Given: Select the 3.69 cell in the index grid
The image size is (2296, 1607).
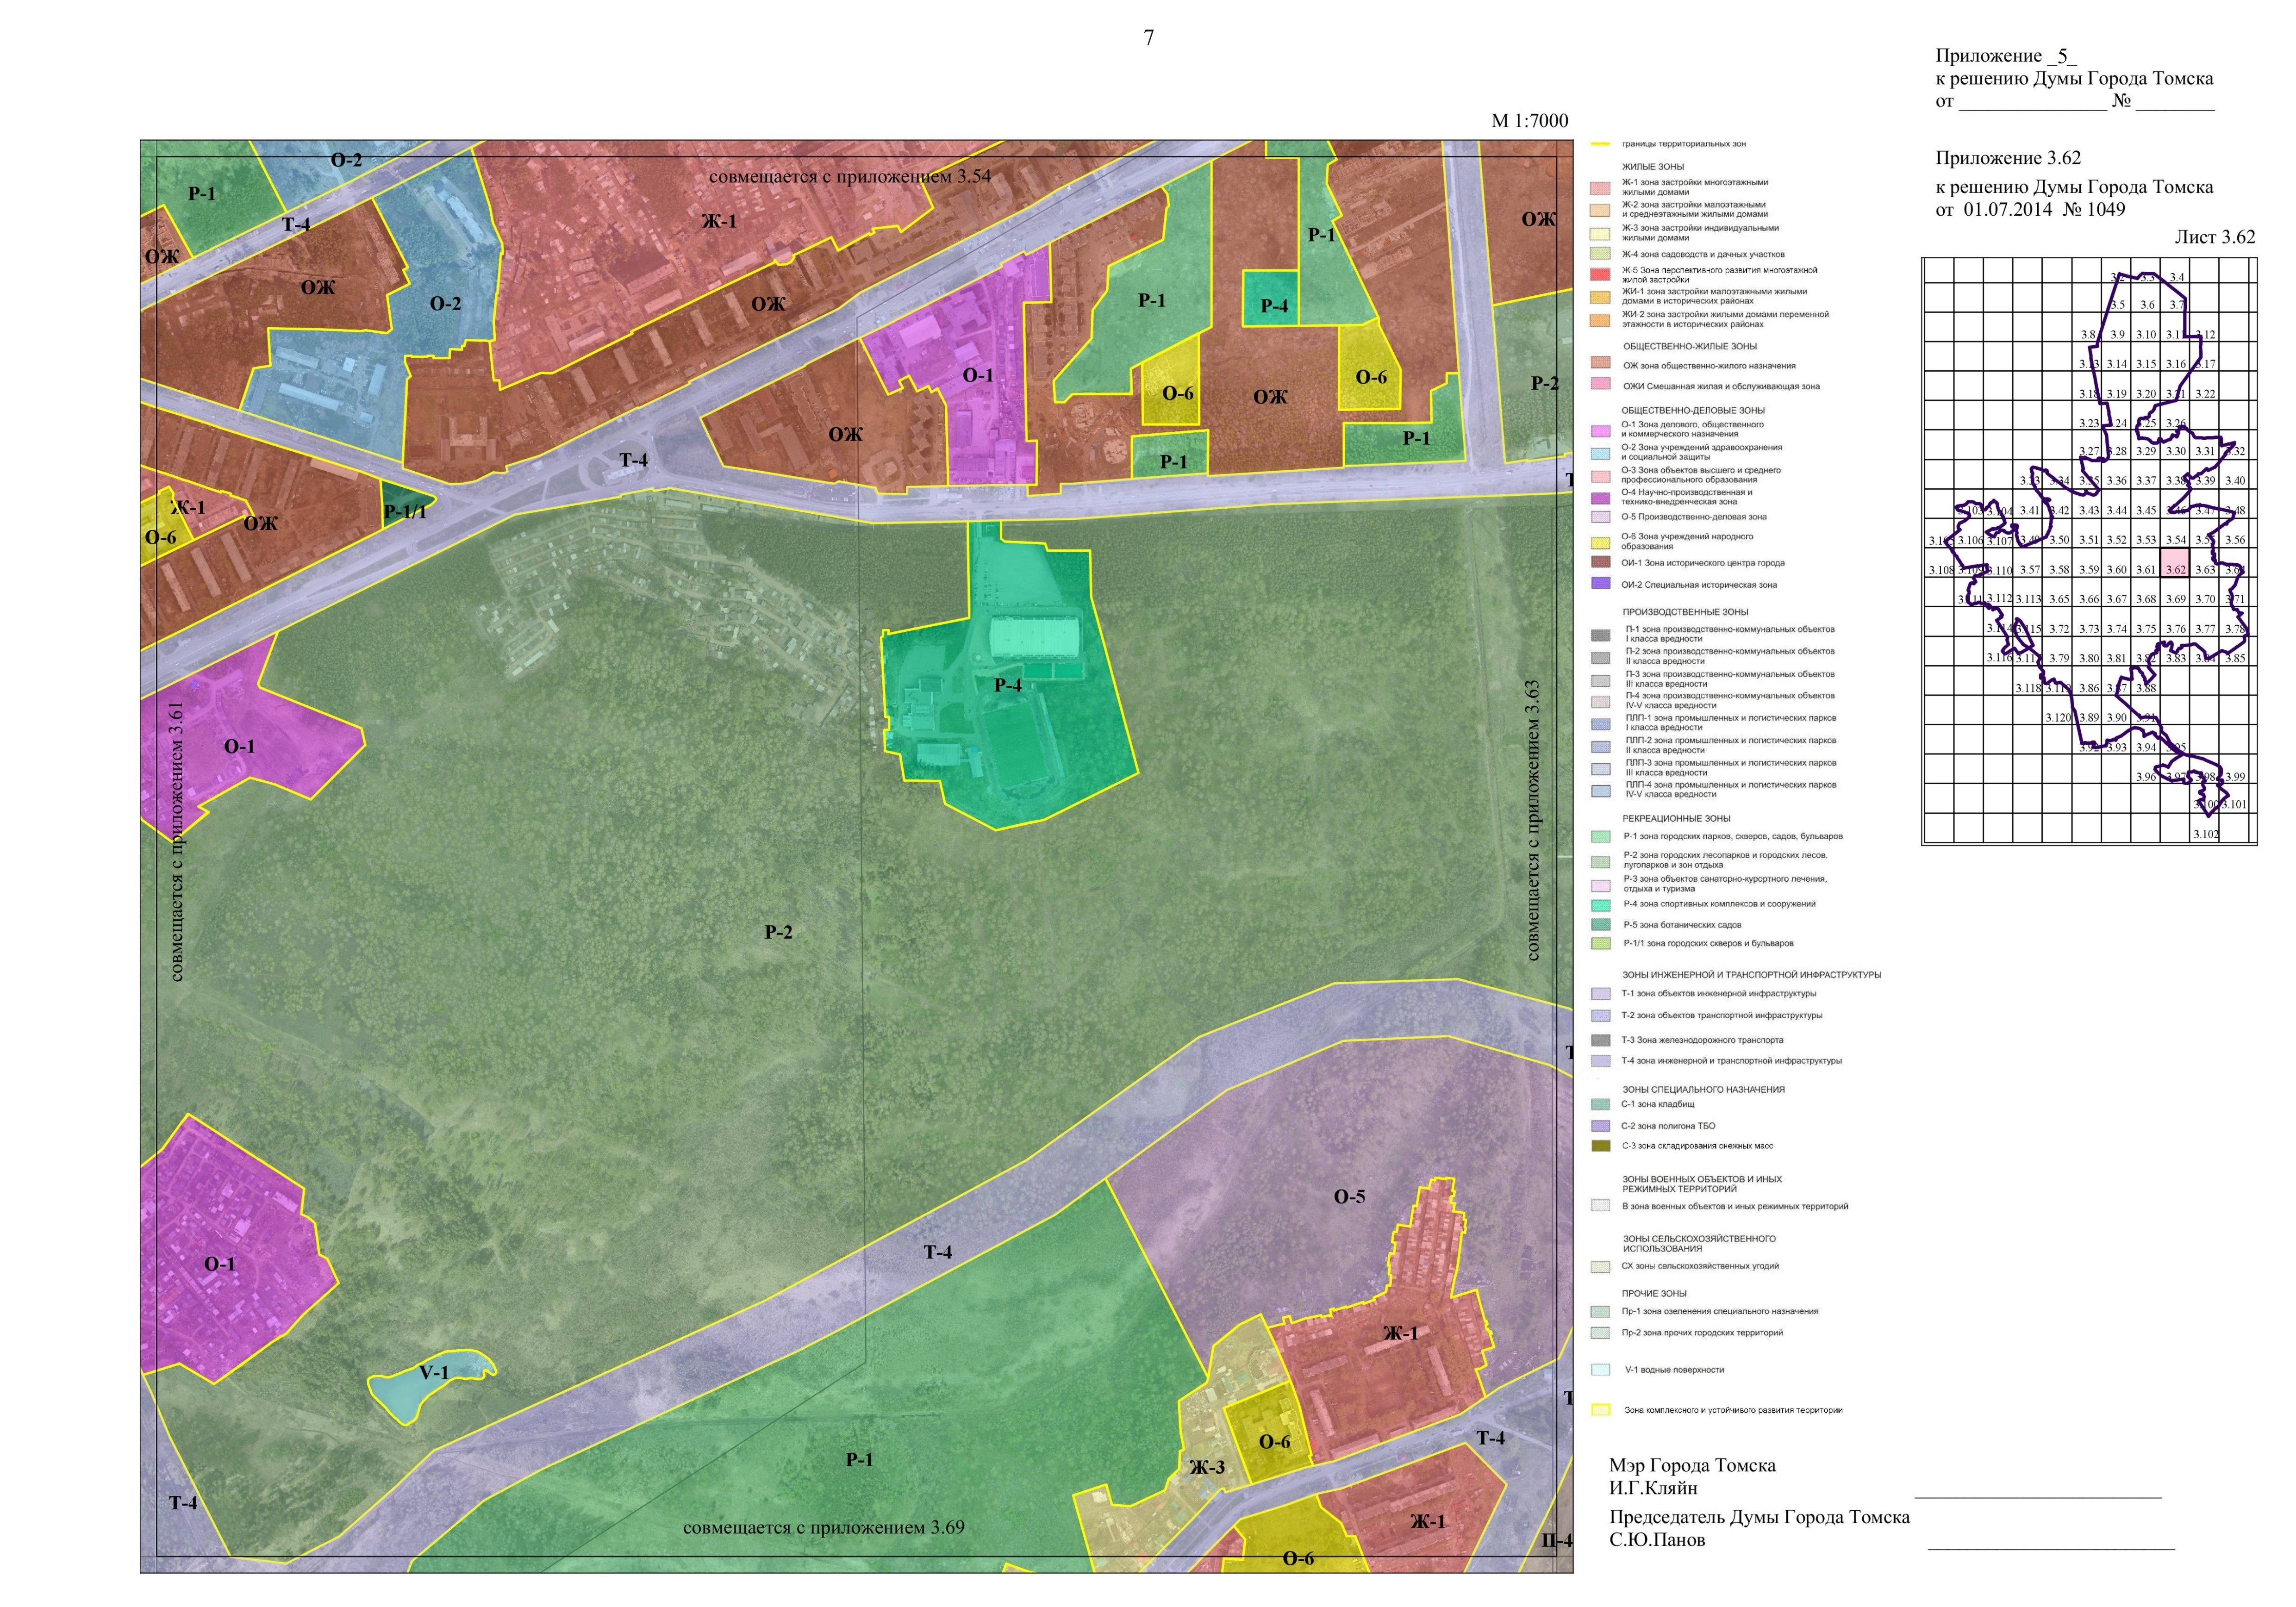Looking at the screenshot, I should (x=2175, y=593).
